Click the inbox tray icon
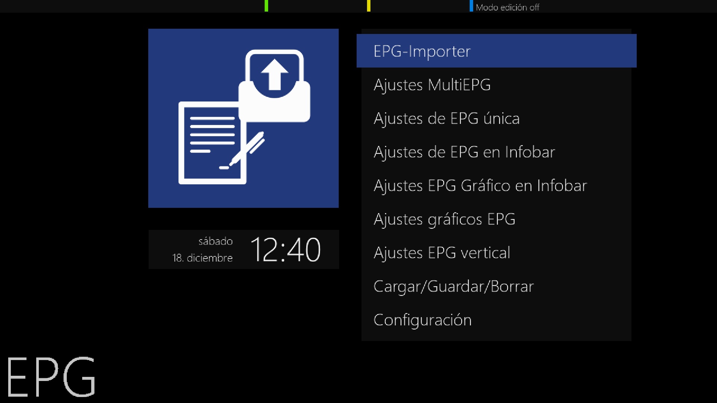Screen dimensions: 717x403 [x=274, y=86]
